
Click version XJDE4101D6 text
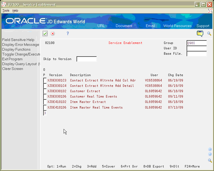(x=57, y=107)
